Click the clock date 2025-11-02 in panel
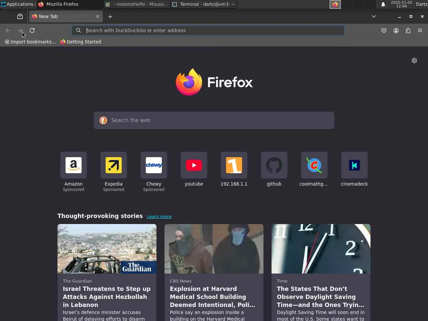The height and width of the screenshot is (321, 428). [x=401, y=2]
